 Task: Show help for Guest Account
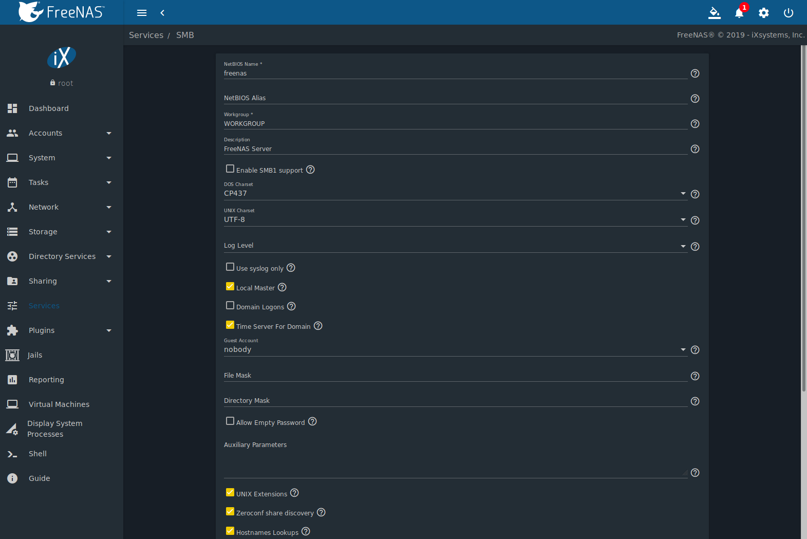(695, 350)
